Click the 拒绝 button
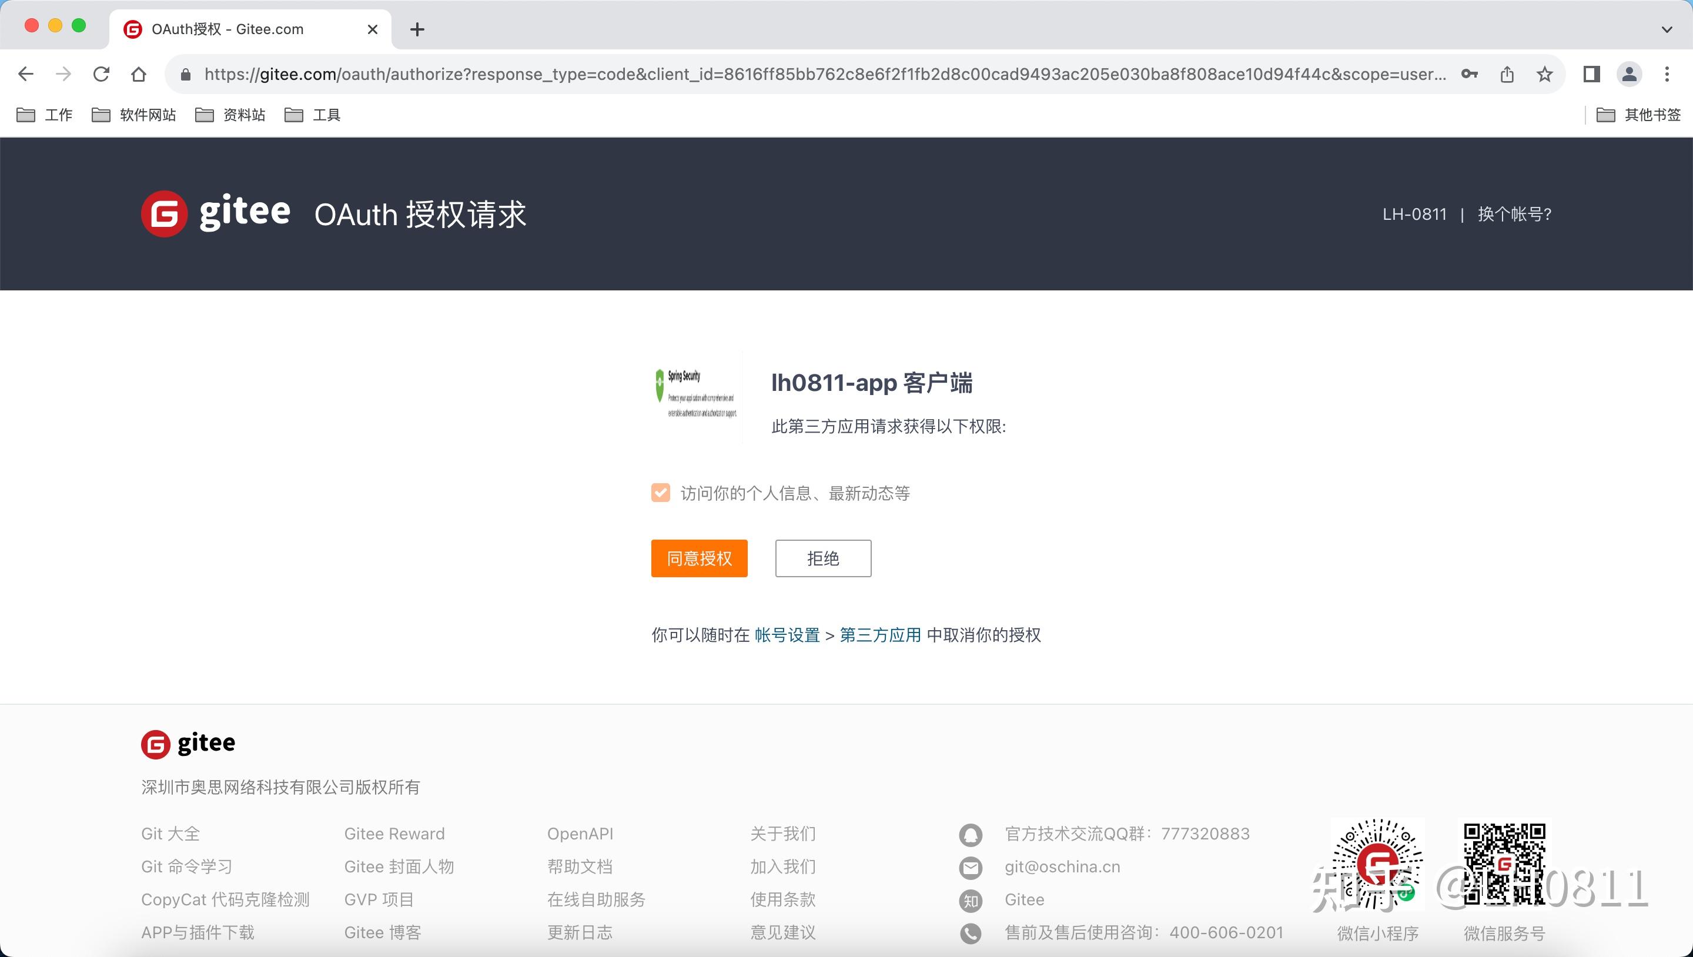The image size is (1693, 957). [x=823, y=557]
